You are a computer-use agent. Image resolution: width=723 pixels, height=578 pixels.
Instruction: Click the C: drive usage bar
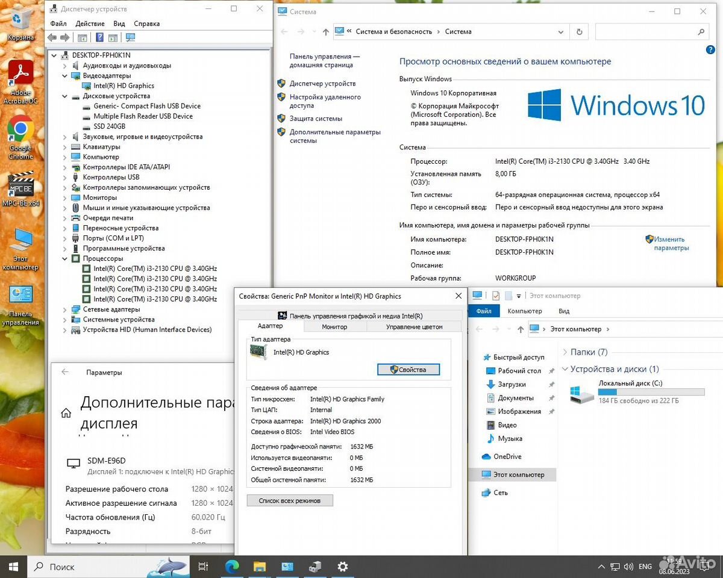[651, 392]
